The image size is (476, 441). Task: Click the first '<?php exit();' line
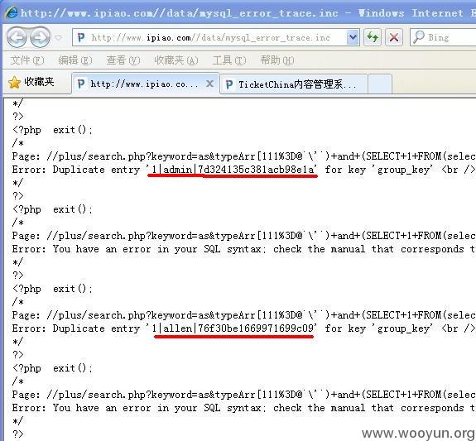click(52, 130)
